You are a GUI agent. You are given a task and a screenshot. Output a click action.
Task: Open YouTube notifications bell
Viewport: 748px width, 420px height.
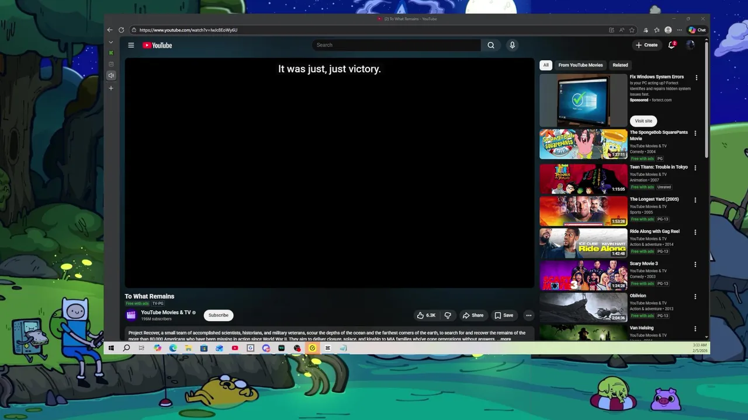(671, 45)
